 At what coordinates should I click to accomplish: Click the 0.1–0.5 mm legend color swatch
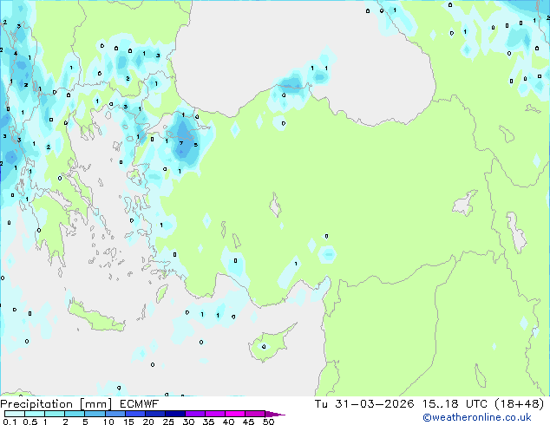[15, 414]
